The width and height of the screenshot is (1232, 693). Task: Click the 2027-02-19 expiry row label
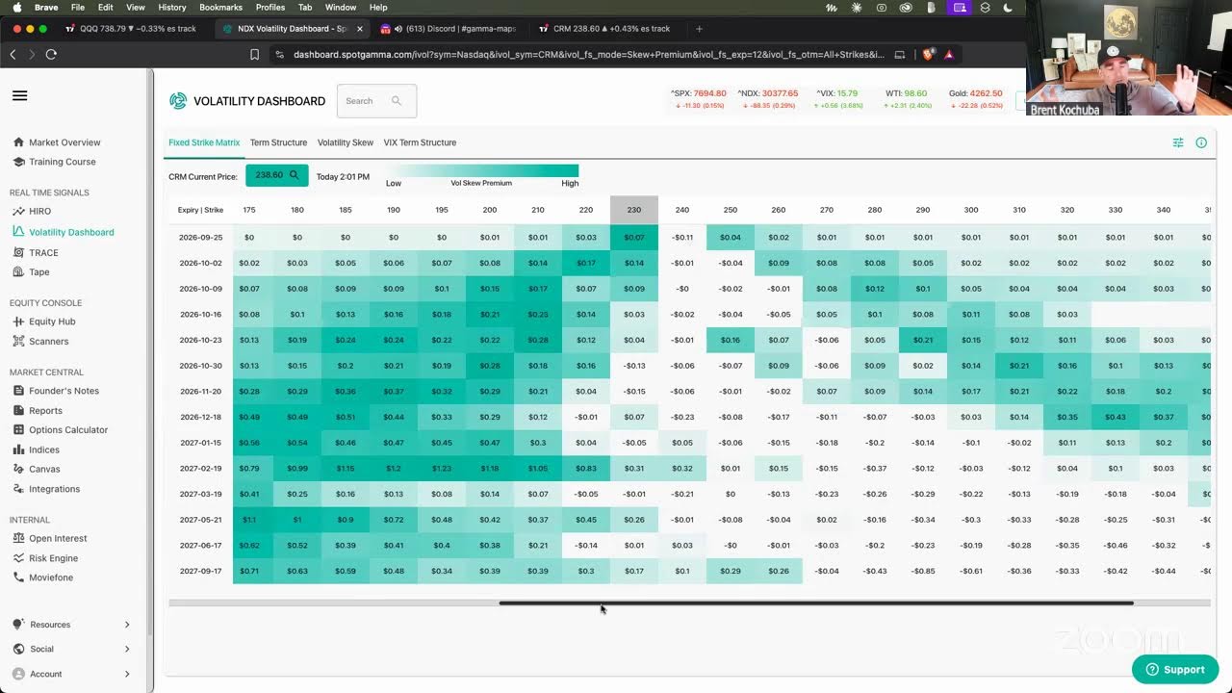point(200,469)
